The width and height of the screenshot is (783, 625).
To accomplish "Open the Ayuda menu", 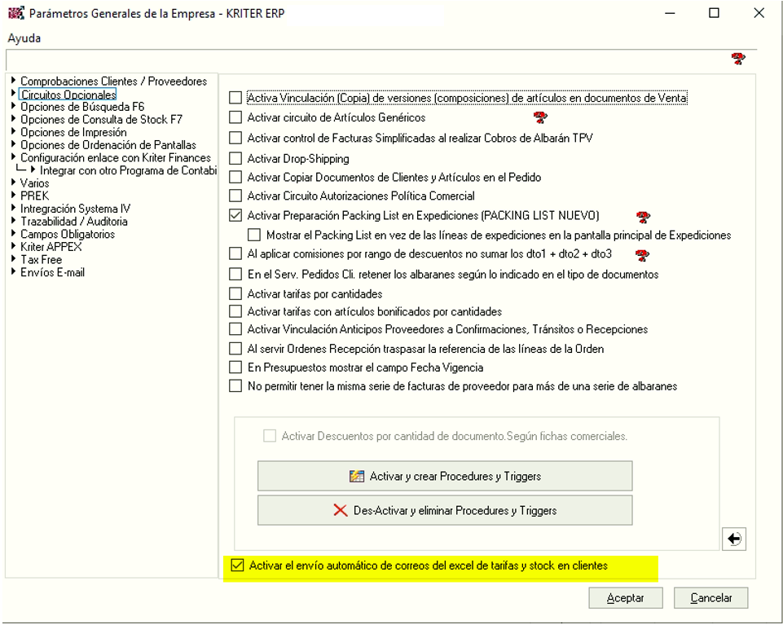I will (24, 38).
